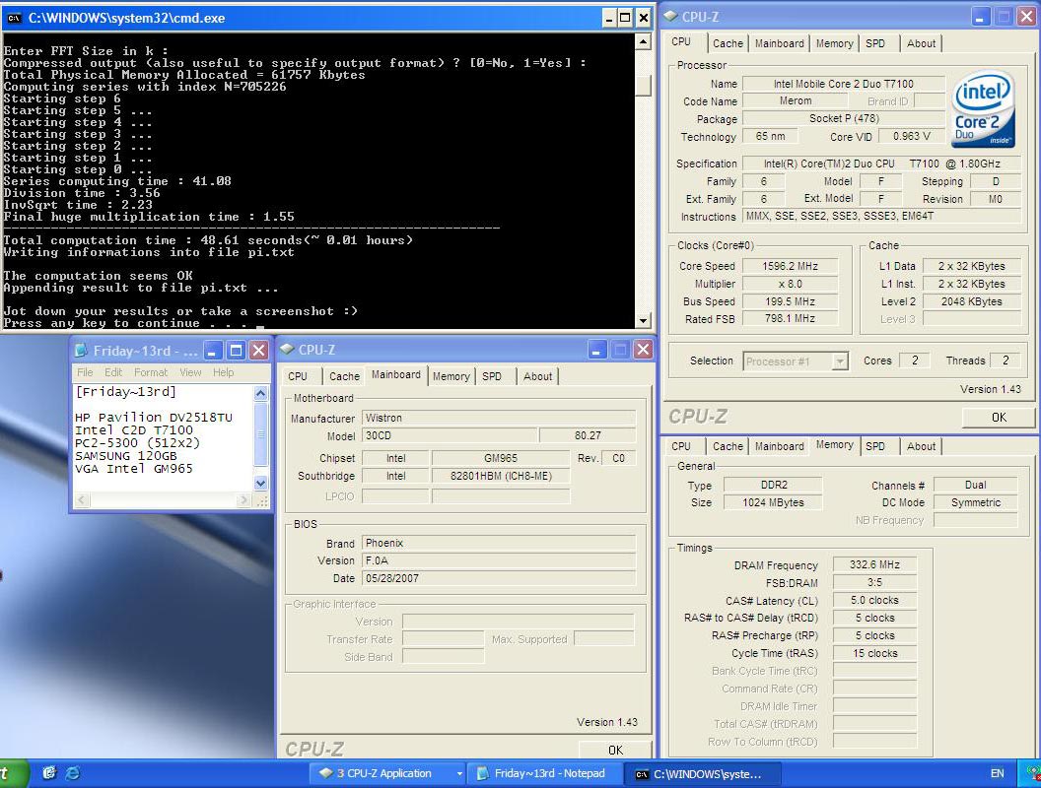1041x788 pixels.
Task: Click the DRAM Frequency 332.6 MHz value
Action: pos(874,564)
